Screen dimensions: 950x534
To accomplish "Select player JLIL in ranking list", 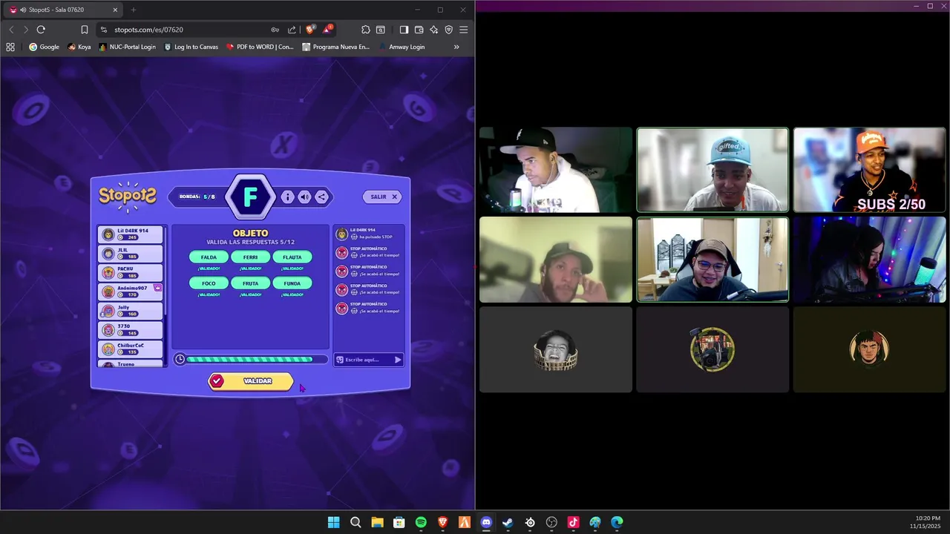I will 131,254.
